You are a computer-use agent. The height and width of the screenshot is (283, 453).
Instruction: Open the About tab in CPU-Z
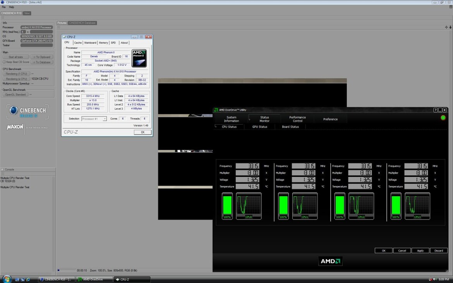point(124,43)
